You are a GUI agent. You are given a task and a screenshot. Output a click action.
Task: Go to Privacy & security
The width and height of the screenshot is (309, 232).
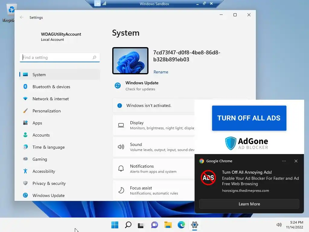(x=59, y=183)
